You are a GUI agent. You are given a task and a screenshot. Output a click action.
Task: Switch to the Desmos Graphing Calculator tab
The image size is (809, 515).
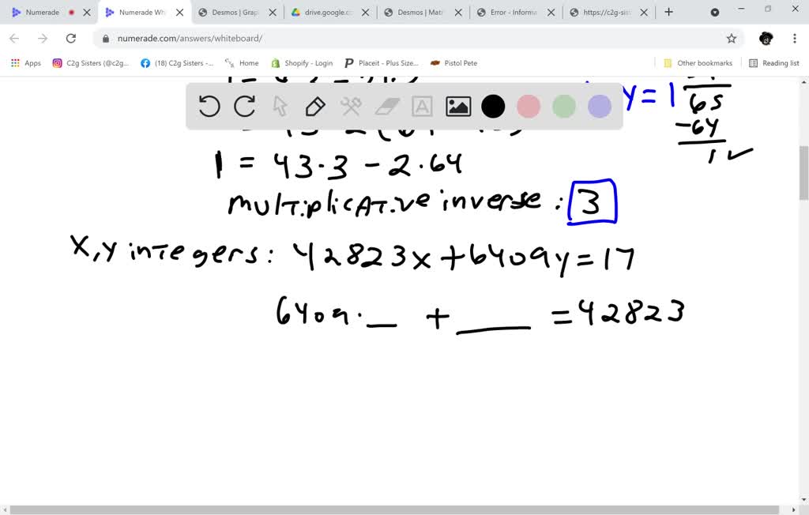point(235,12)
